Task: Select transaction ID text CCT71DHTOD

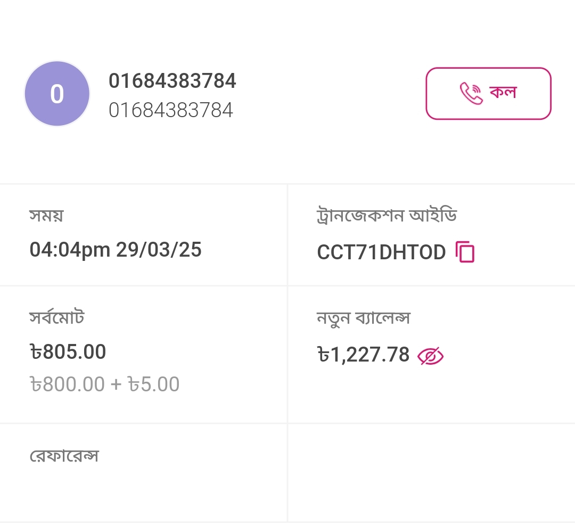Action: click(x=381, y=252)
